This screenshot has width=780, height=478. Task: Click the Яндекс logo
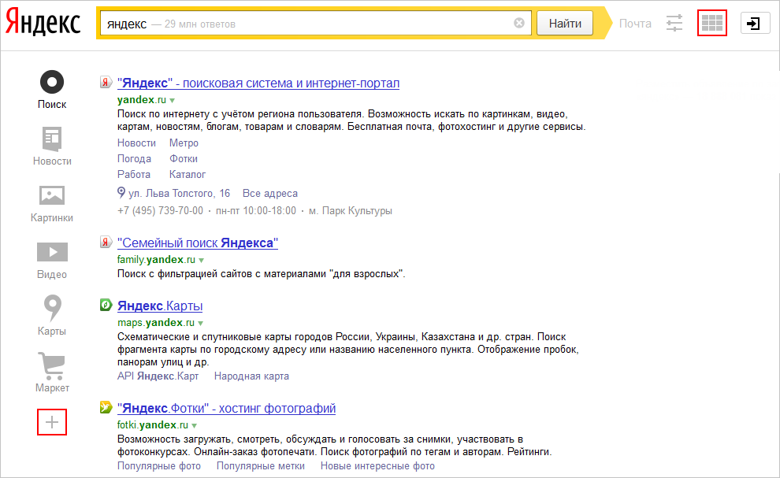(43, 22)
